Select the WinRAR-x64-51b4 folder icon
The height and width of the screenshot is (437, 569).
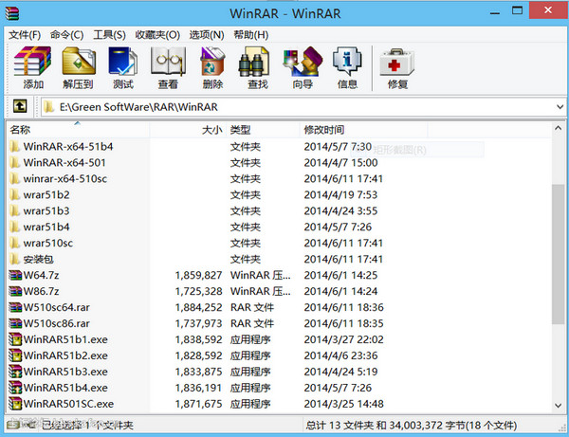point(14,147)
